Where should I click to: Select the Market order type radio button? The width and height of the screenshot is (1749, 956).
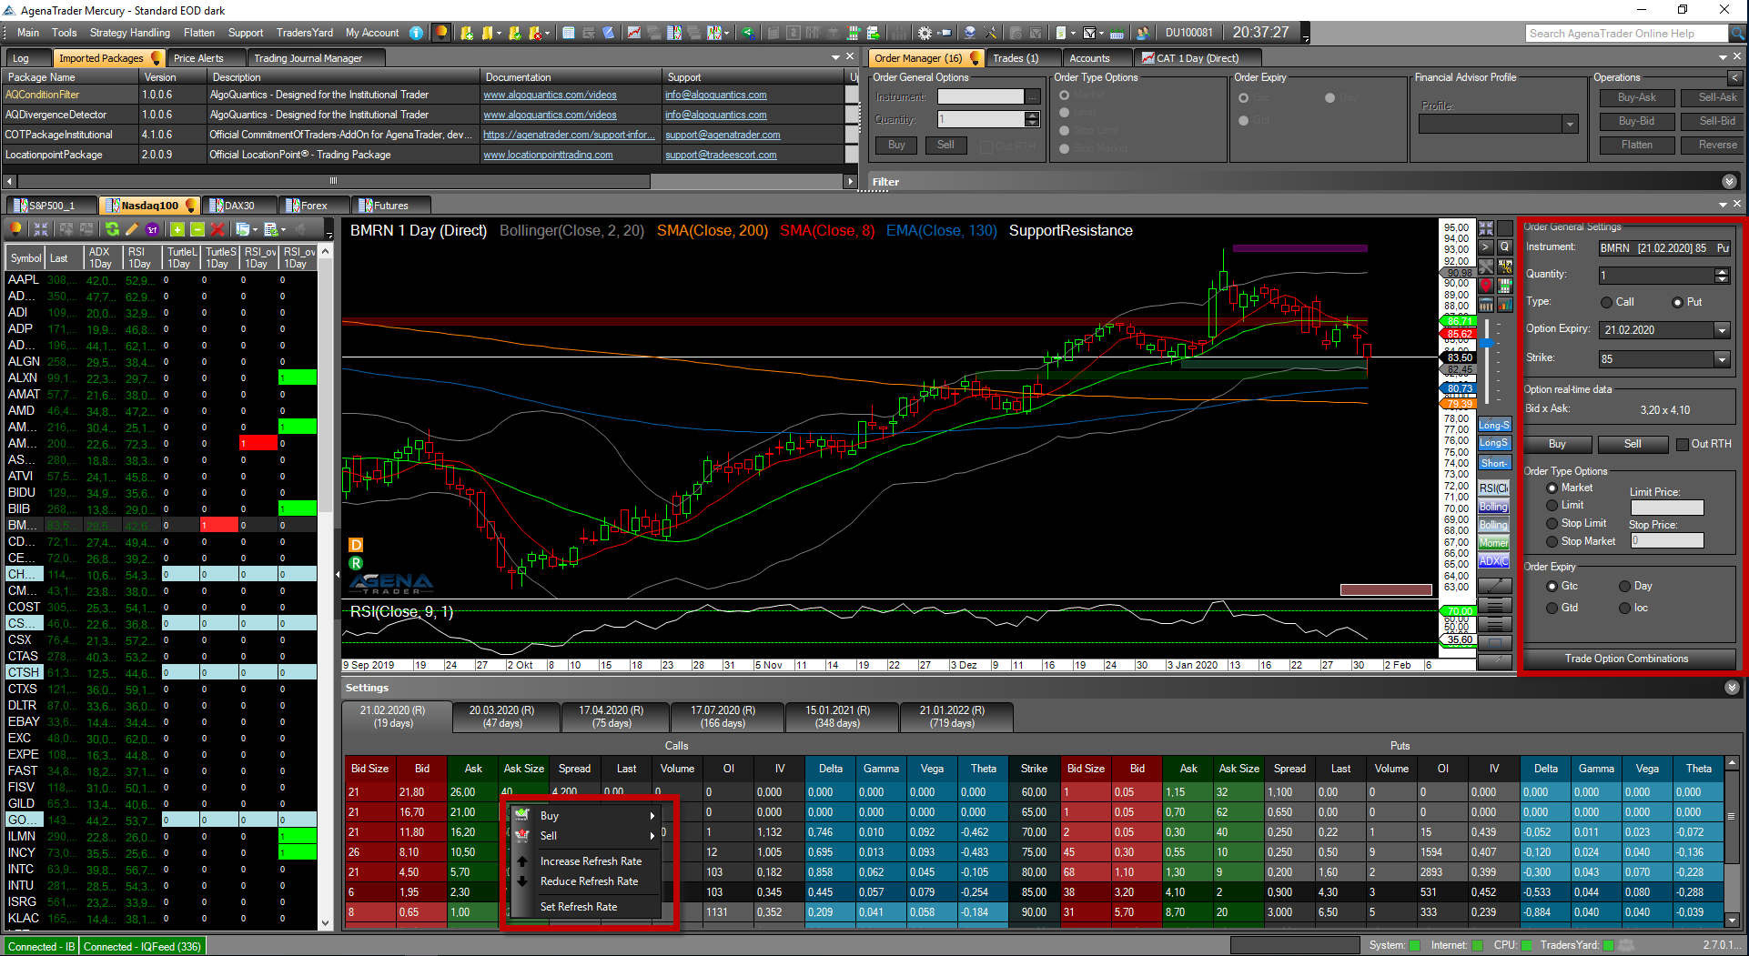tap(1552, 488)
